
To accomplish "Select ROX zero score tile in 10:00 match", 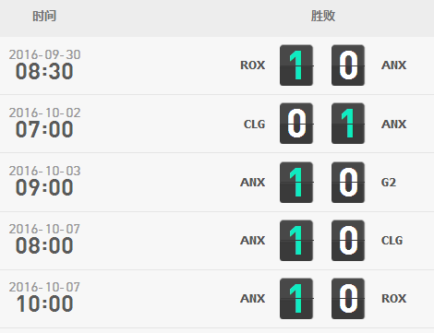I will pos(348,299).
